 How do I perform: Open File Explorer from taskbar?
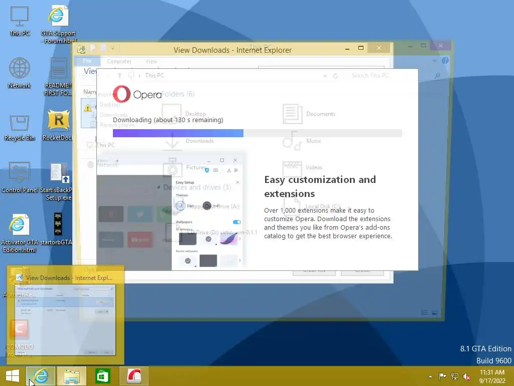[x=71, y=376]
